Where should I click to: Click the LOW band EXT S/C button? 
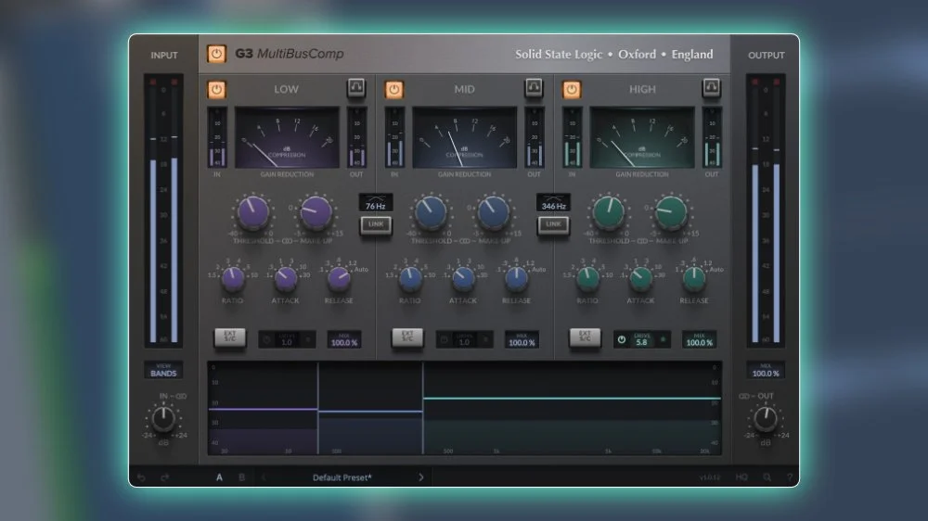(229, 337)
